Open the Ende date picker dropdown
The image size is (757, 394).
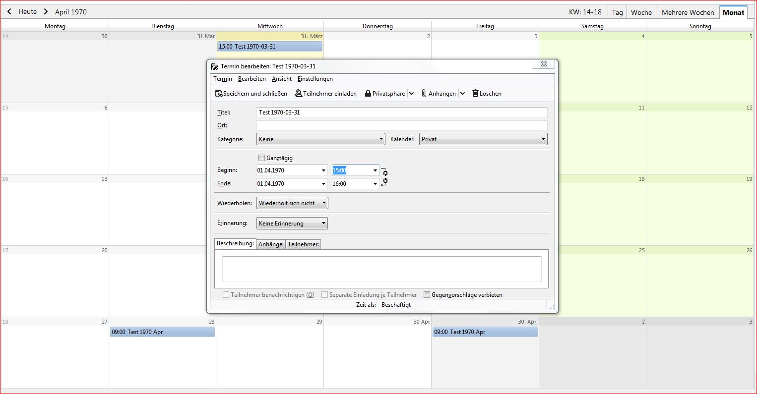point(324,184)
